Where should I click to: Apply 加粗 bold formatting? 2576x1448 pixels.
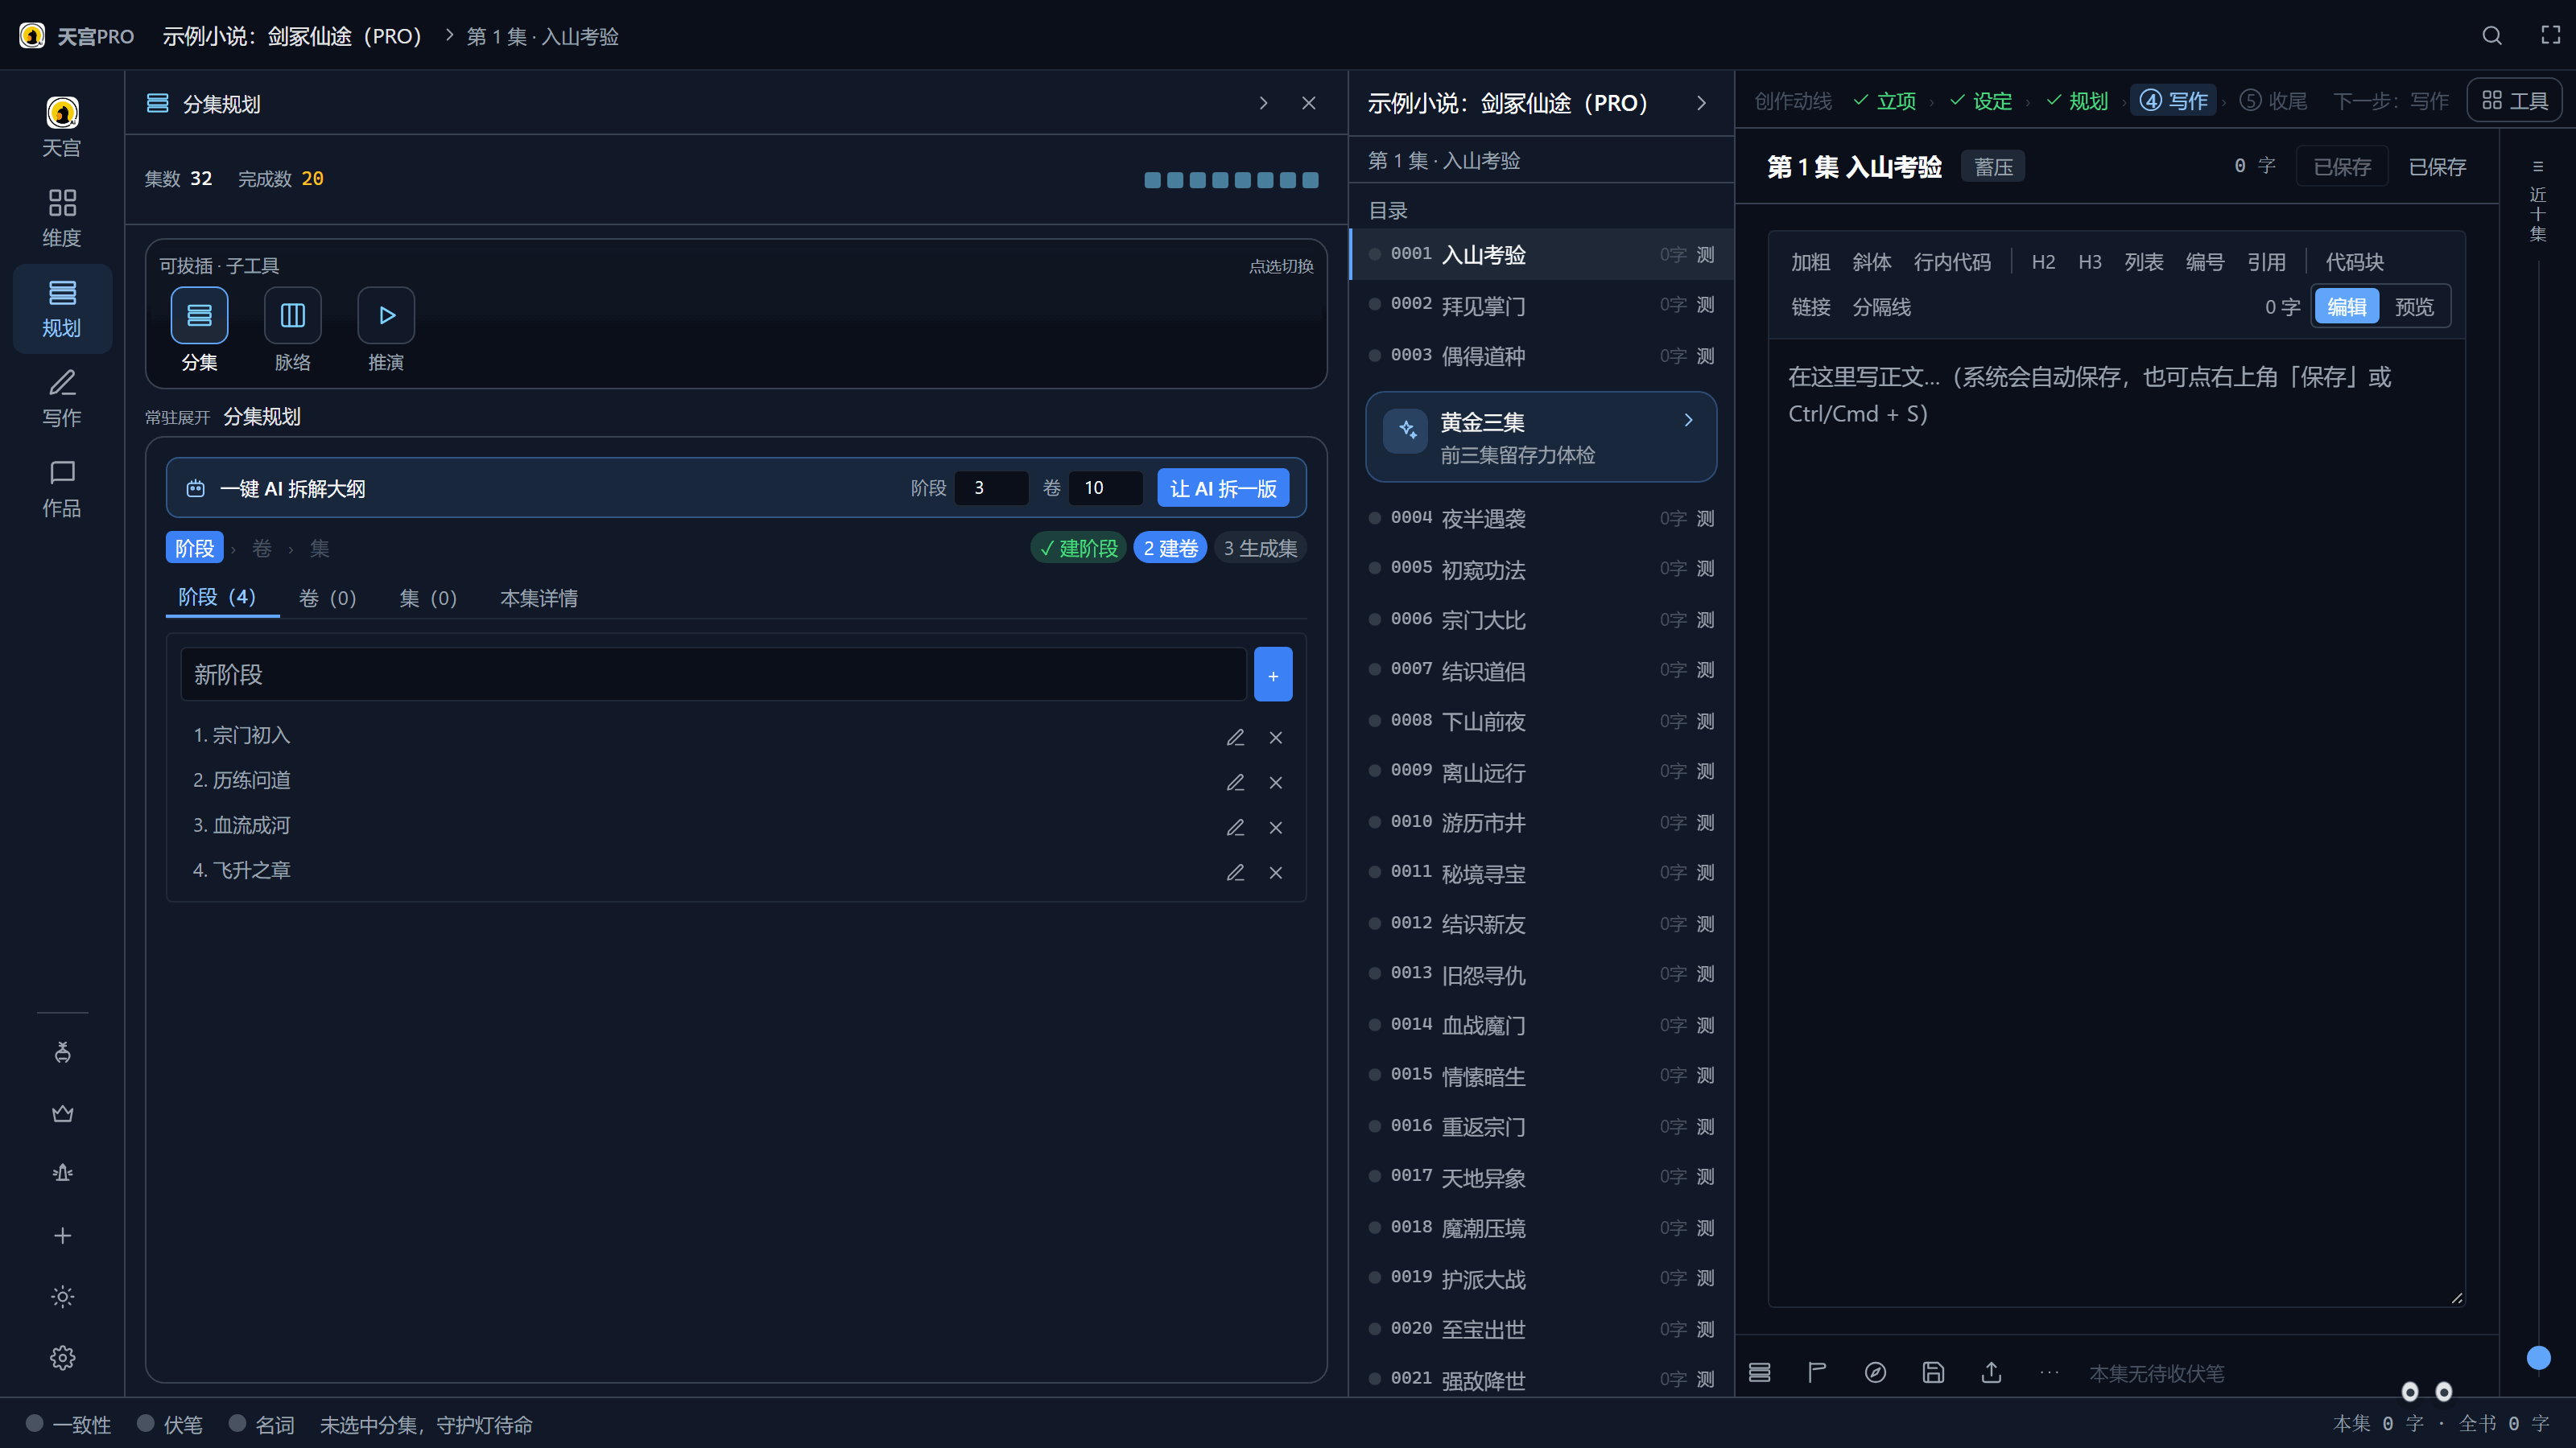click(1810, 261)
